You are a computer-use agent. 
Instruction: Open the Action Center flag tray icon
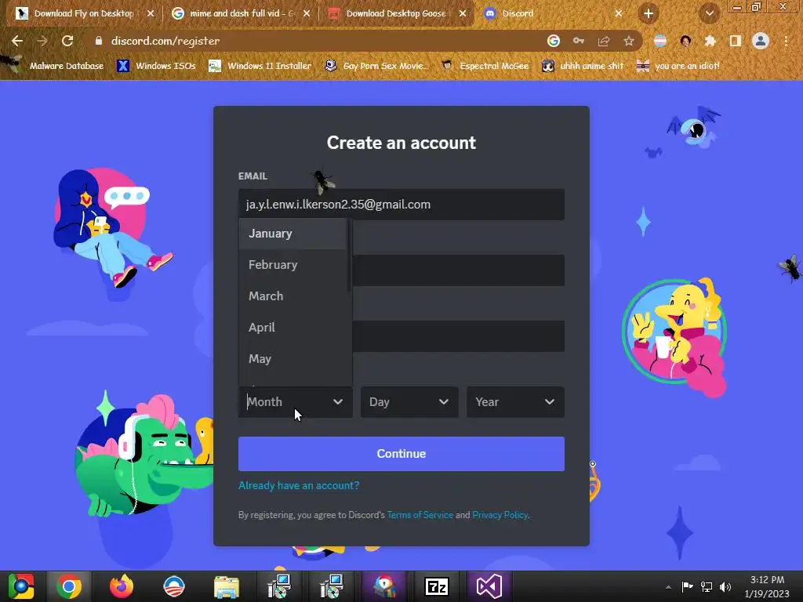[x=687, y=586]
